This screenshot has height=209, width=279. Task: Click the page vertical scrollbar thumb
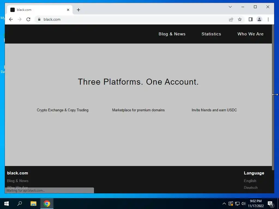[x=273, y=97]
